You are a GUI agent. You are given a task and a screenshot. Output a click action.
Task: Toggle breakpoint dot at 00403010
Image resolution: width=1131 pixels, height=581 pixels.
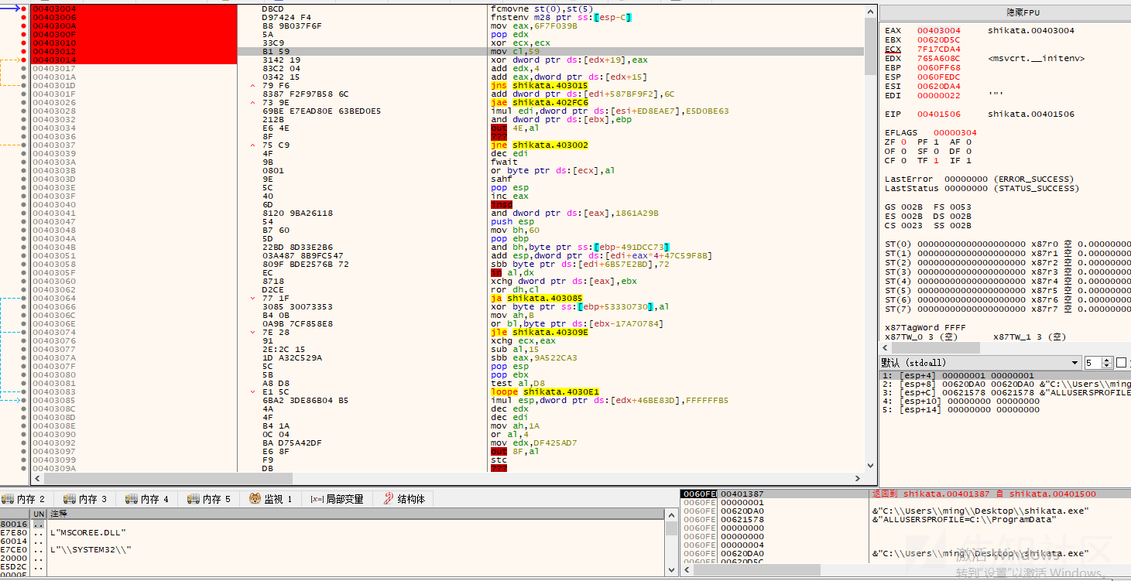[x=23, y=43]
